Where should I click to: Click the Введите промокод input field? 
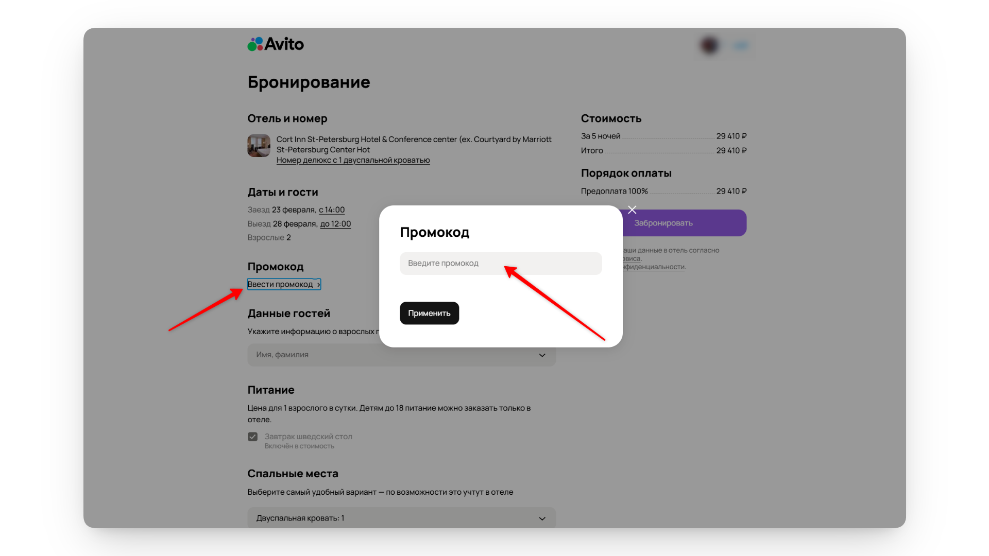[500, 263]
